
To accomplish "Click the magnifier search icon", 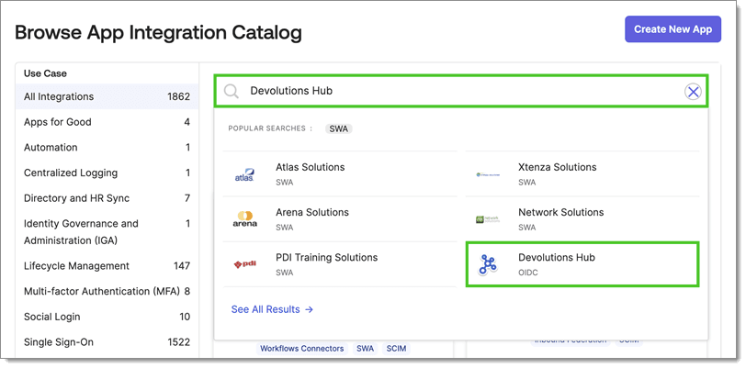I will 232,91.
